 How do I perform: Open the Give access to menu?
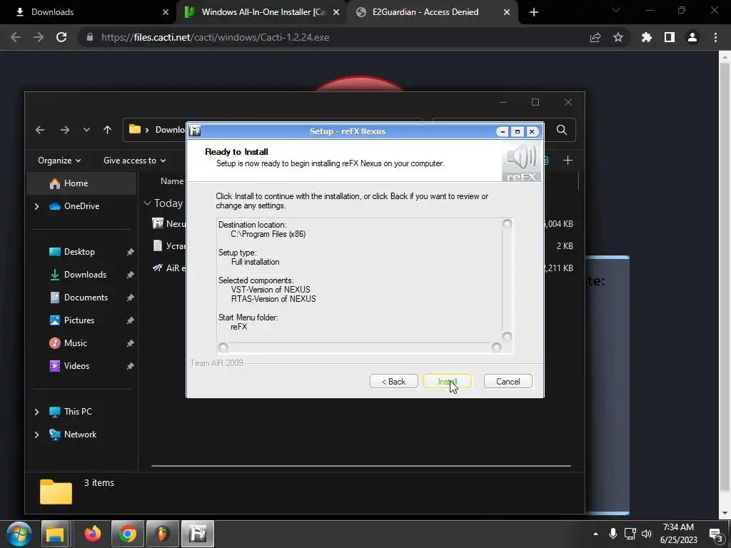[x=134, y=161]
